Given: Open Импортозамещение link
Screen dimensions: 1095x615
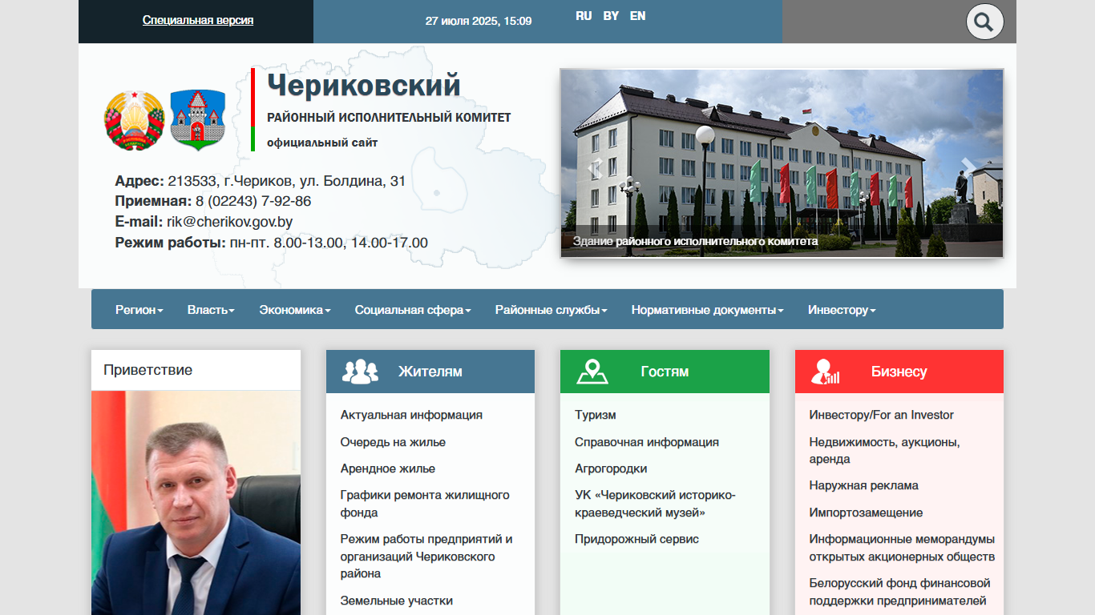Looking at the screenshot, I should [x=866, y=512].
